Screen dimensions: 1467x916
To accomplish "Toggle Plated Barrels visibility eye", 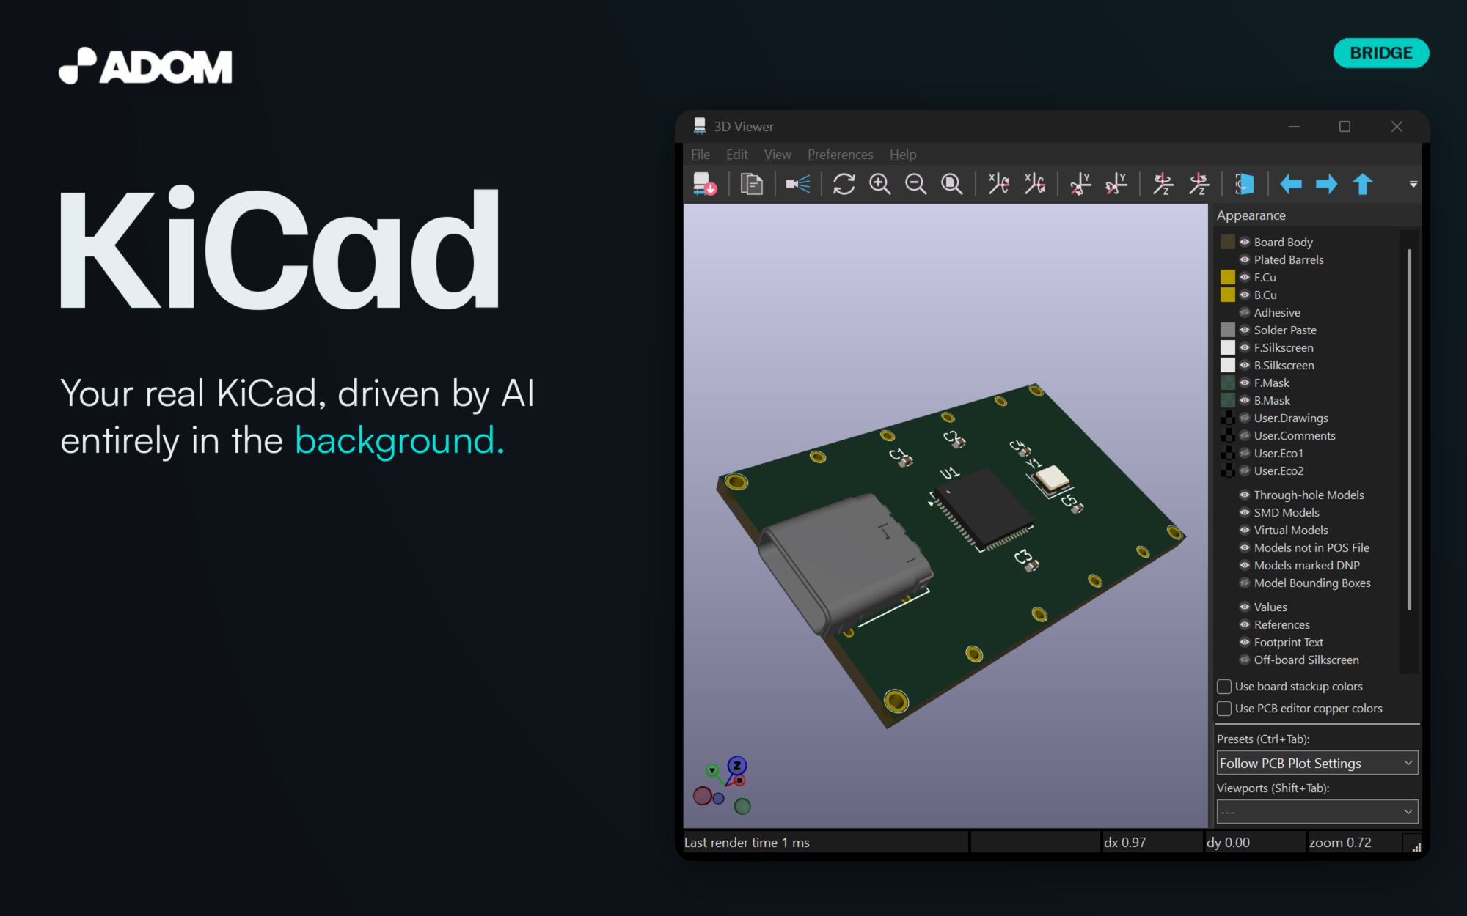I will pyautogui.click(x=1245, y=259).
